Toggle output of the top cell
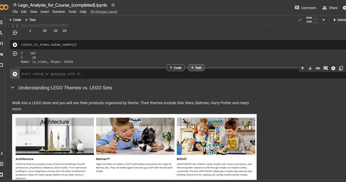This screenshot has width=346, height=182. coord(15,33)
